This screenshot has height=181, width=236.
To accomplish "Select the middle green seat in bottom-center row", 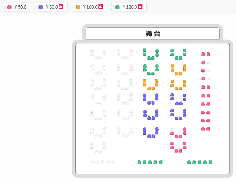I will pyautogui.click(x=150, y=162).
